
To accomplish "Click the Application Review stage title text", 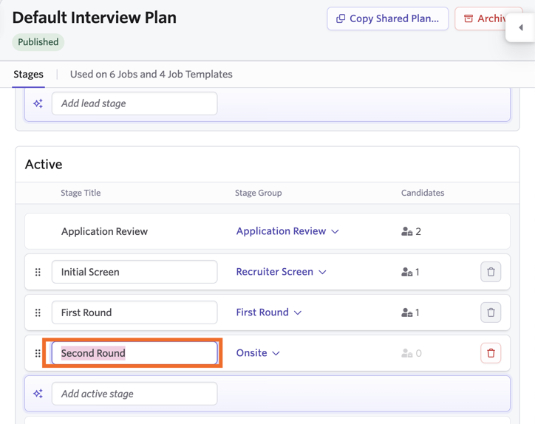I will click(104, 231).
